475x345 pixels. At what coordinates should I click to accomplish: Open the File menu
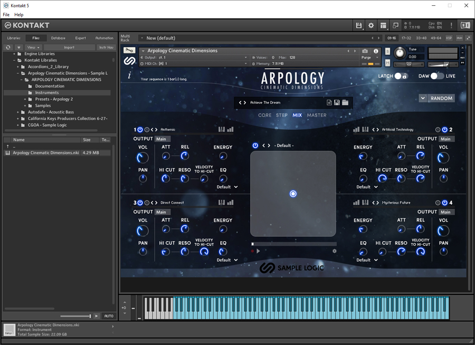(6, 15)
